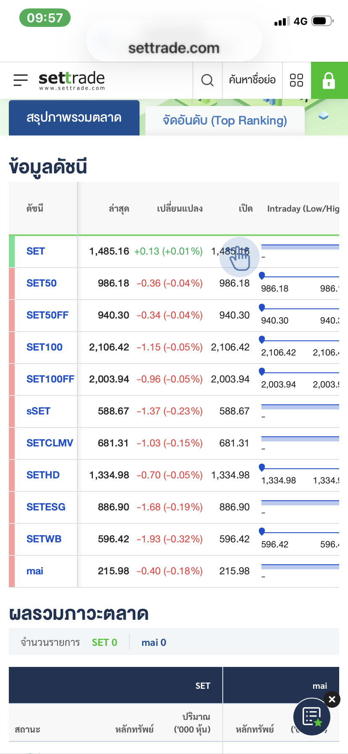Screen dimensions: 348x754
Task: Tap the blue layers icon in banner
Action: point(323,116)
